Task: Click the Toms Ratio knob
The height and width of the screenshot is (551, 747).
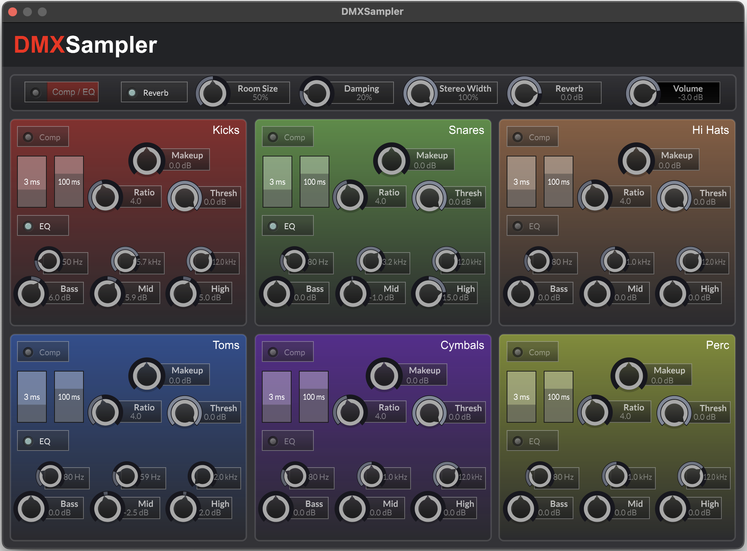Action: (x=105, y=412)
